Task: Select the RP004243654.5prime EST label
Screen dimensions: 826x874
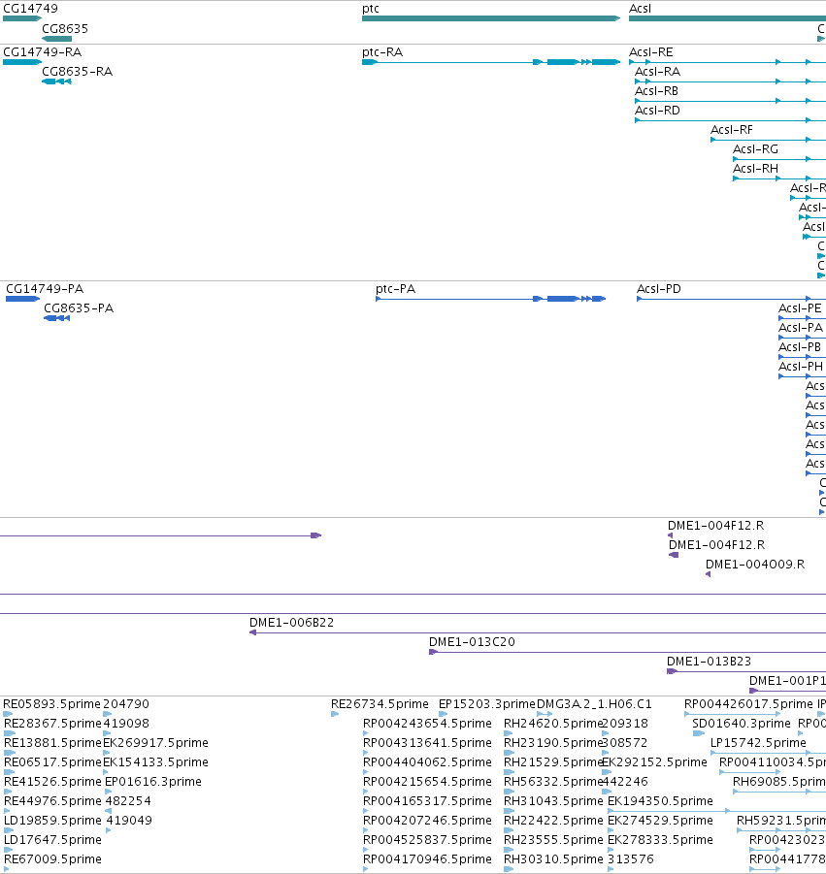Action: tap(427, 724)
